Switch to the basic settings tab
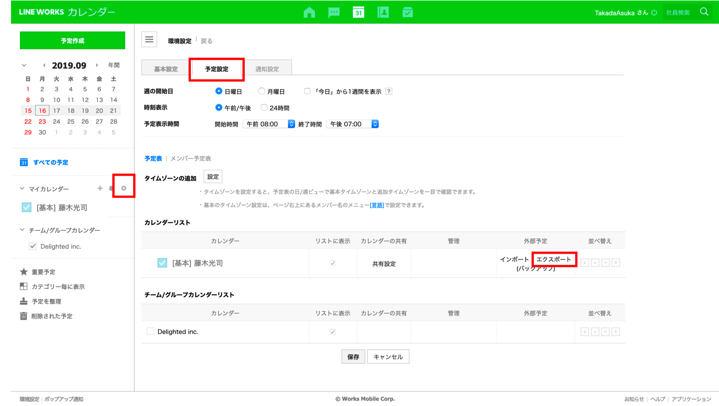 pyautogui.click(x=166, y=69)
